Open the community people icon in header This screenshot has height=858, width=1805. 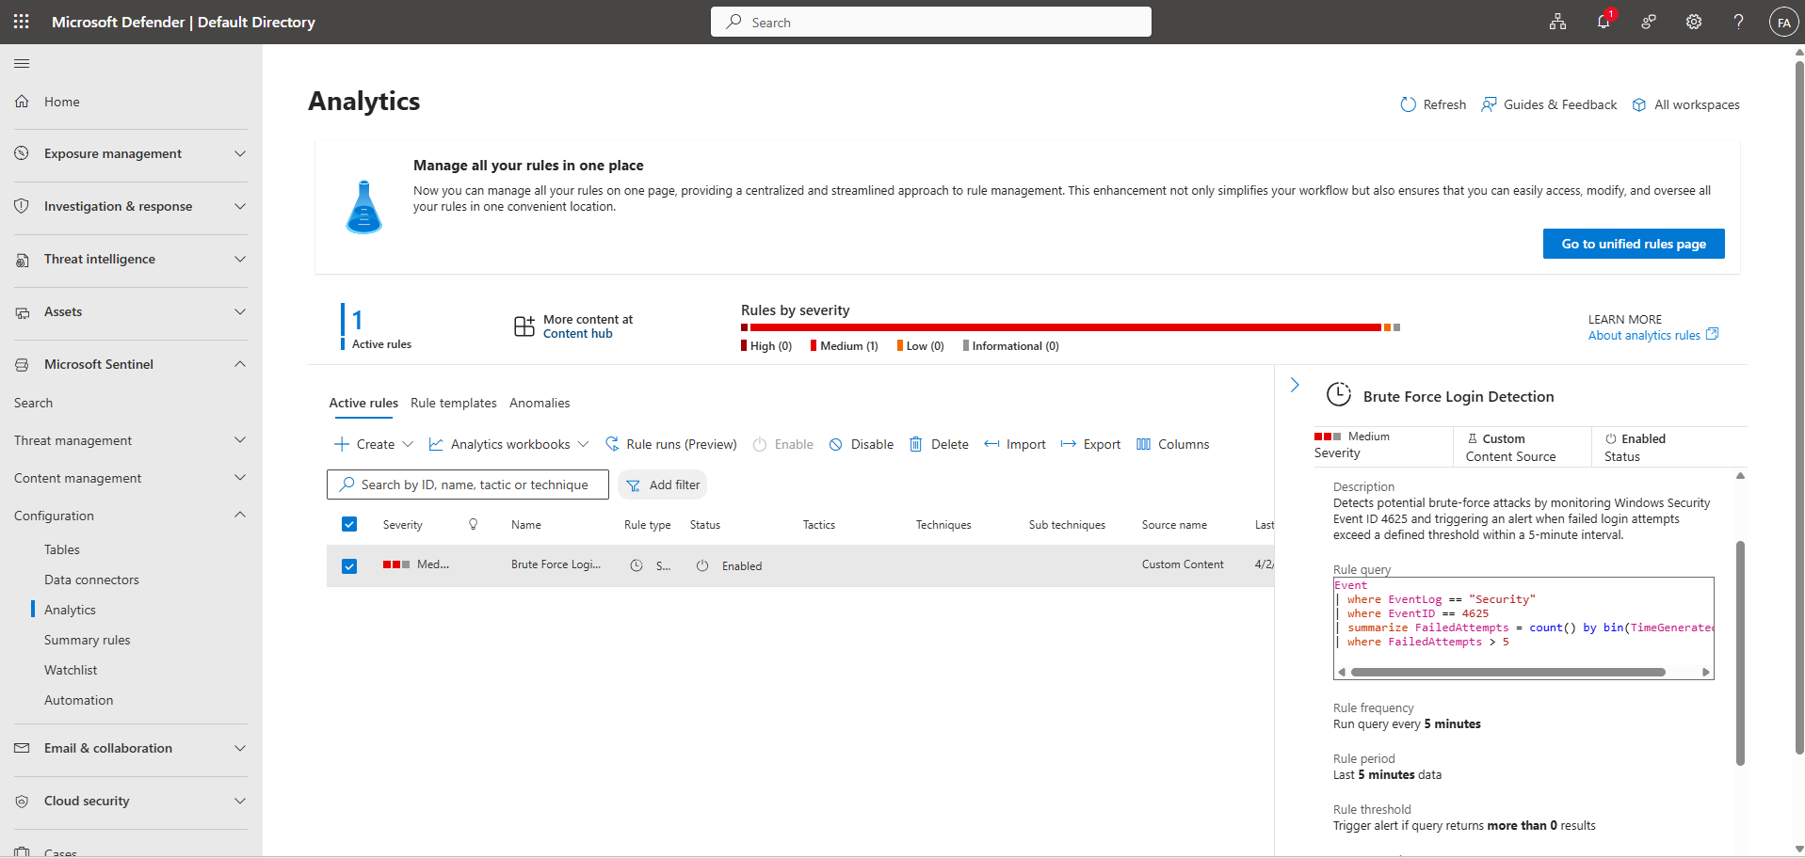click(1649, 22)
